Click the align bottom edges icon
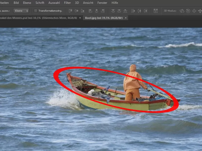Viewport: 202px width, 151px height. (x=83, y=11)
